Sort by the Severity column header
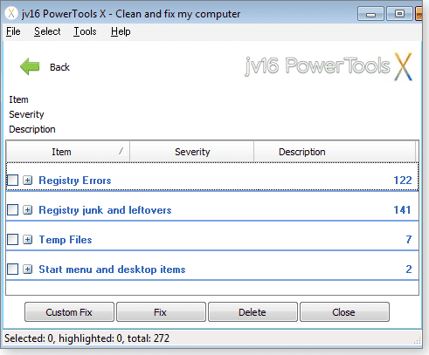The height and width of the screenshot is (355, 429). click(x=192, y=152)
